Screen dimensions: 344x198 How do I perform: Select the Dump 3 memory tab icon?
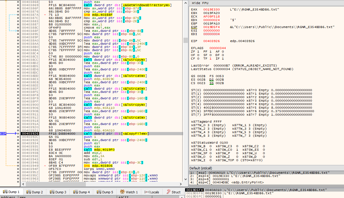coord(52,192)
